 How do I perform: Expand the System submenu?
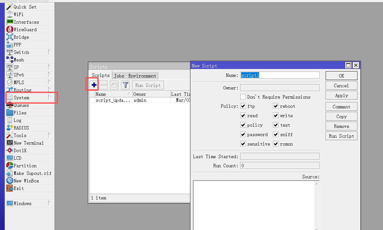[x=49, y=98]
